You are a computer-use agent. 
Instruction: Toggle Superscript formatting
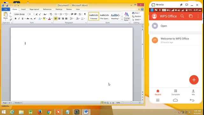[35, 19]
